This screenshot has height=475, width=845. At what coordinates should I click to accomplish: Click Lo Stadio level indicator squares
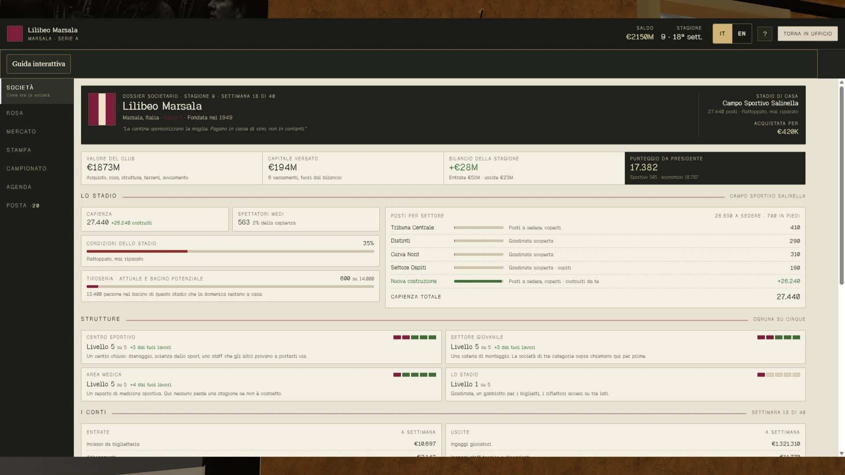(x=779, y=375)
